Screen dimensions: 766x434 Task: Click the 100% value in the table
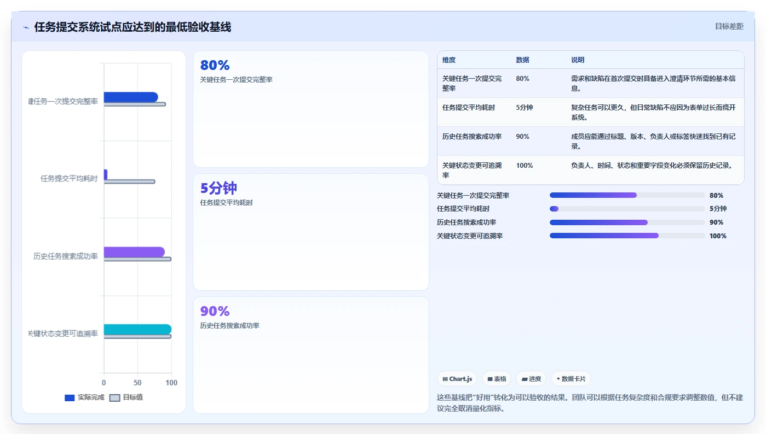click(525, 166)
